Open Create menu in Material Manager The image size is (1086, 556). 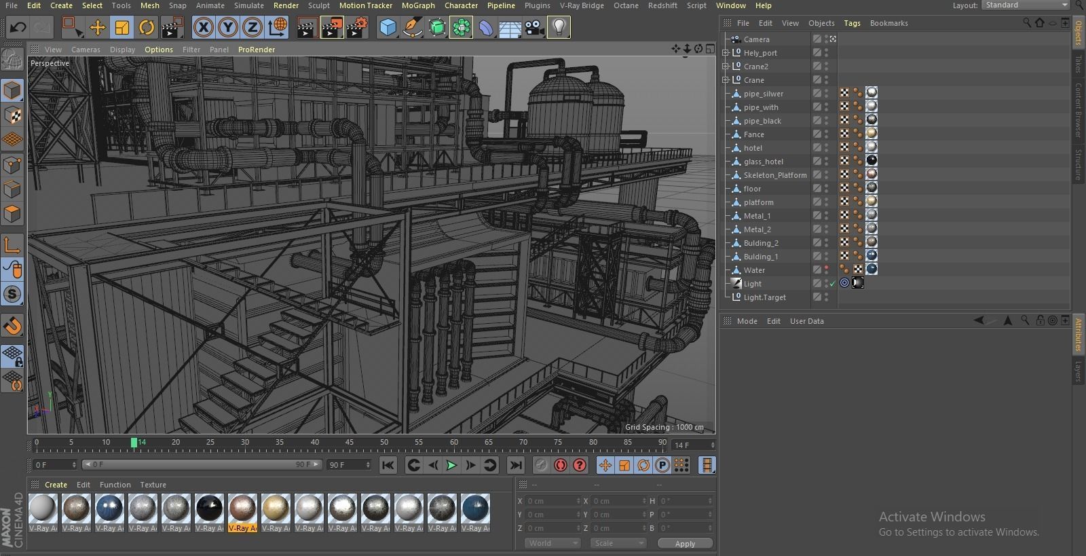point(56,485)
